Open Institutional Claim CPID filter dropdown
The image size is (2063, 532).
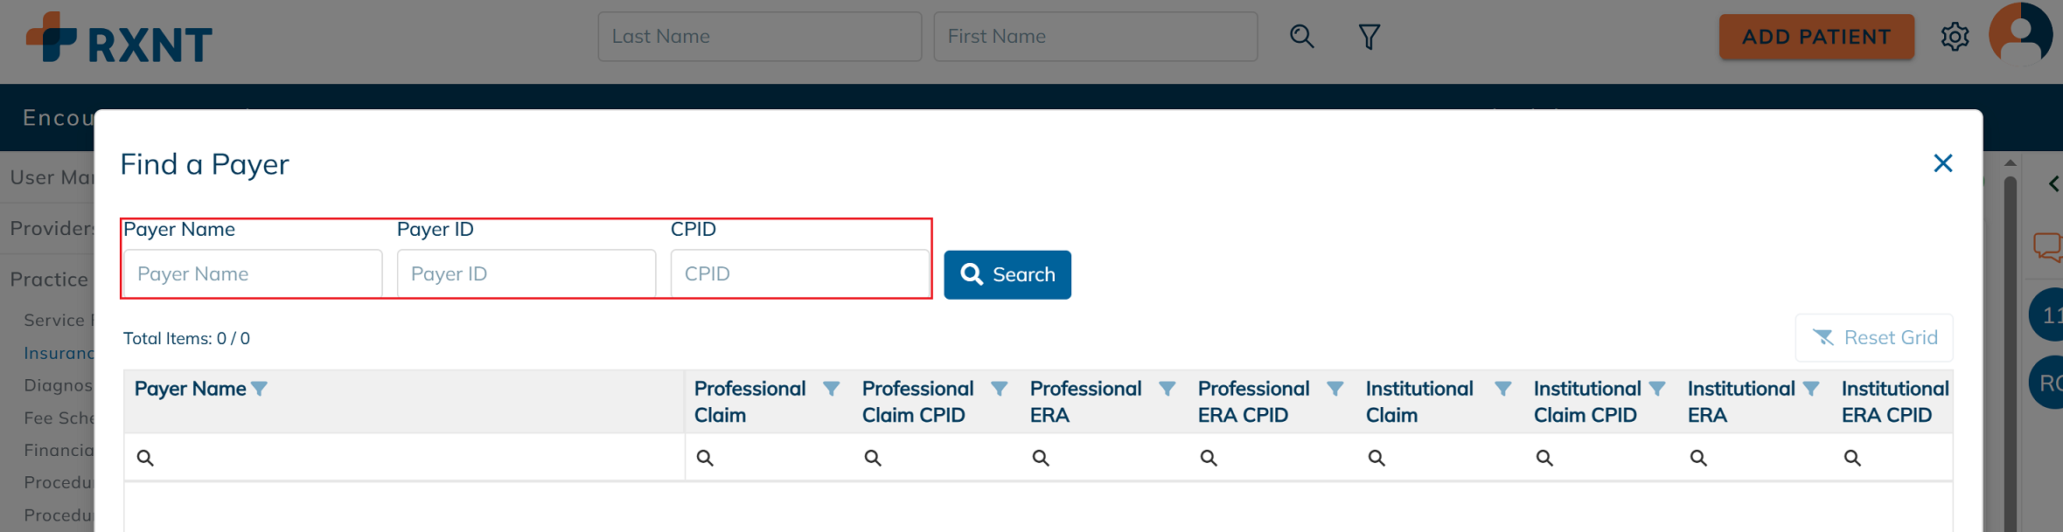(x=1657, y=389)
